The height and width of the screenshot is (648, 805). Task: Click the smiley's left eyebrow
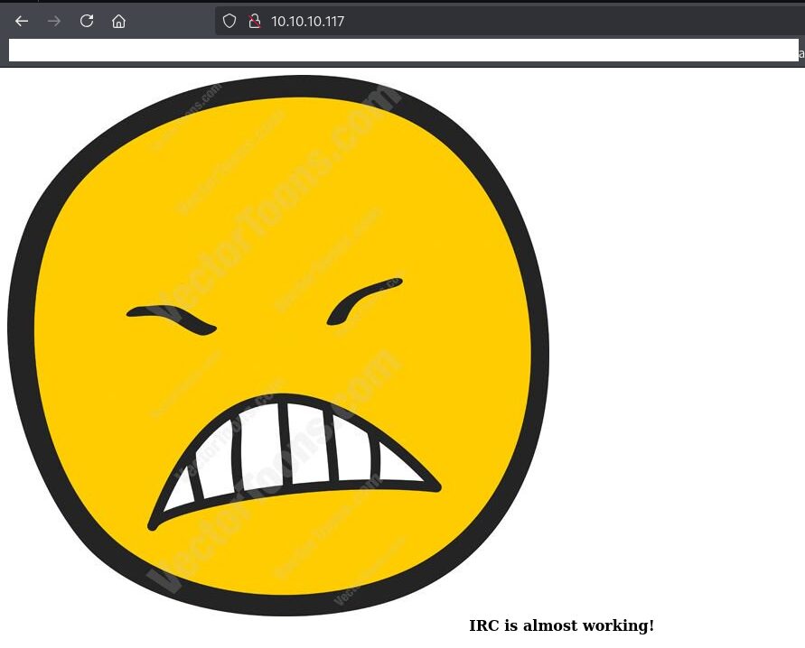(172, 319)
